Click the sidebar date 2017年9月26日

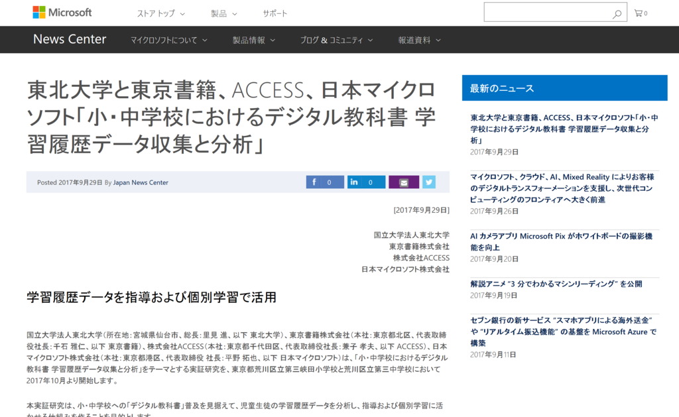[494, 211]
